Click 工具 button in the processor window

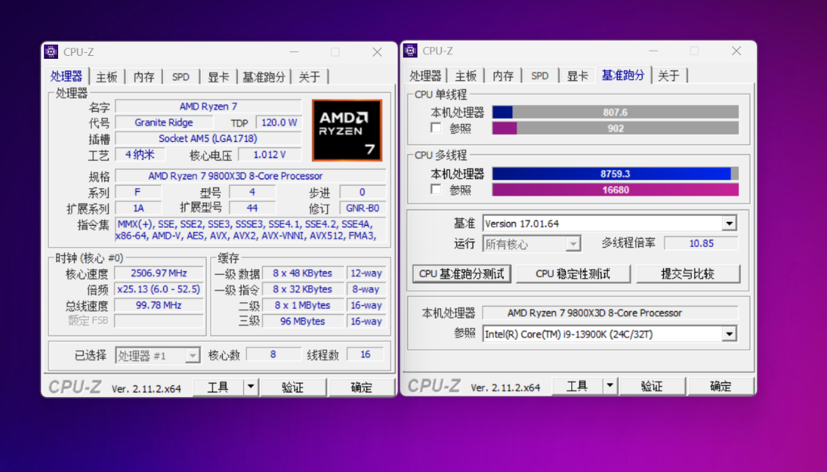pyautogui.click(x=218, y=387)
